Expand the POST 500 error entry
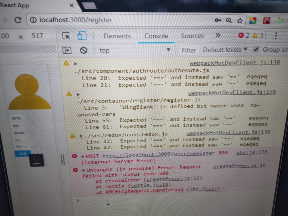288x216 pixels. click(x=83, y=156)
